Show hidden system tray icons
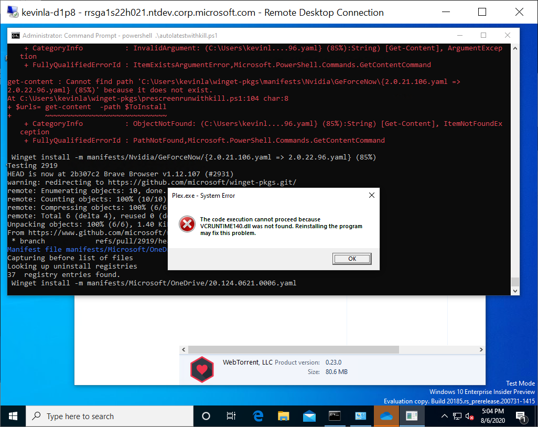 point(444,416)
